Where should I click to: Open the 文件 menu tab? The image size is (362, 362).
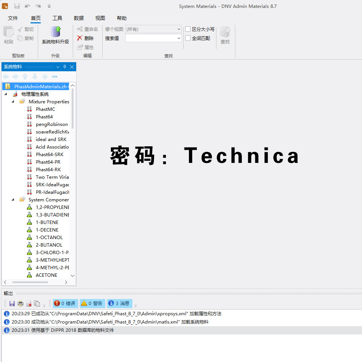pos(13,18)
